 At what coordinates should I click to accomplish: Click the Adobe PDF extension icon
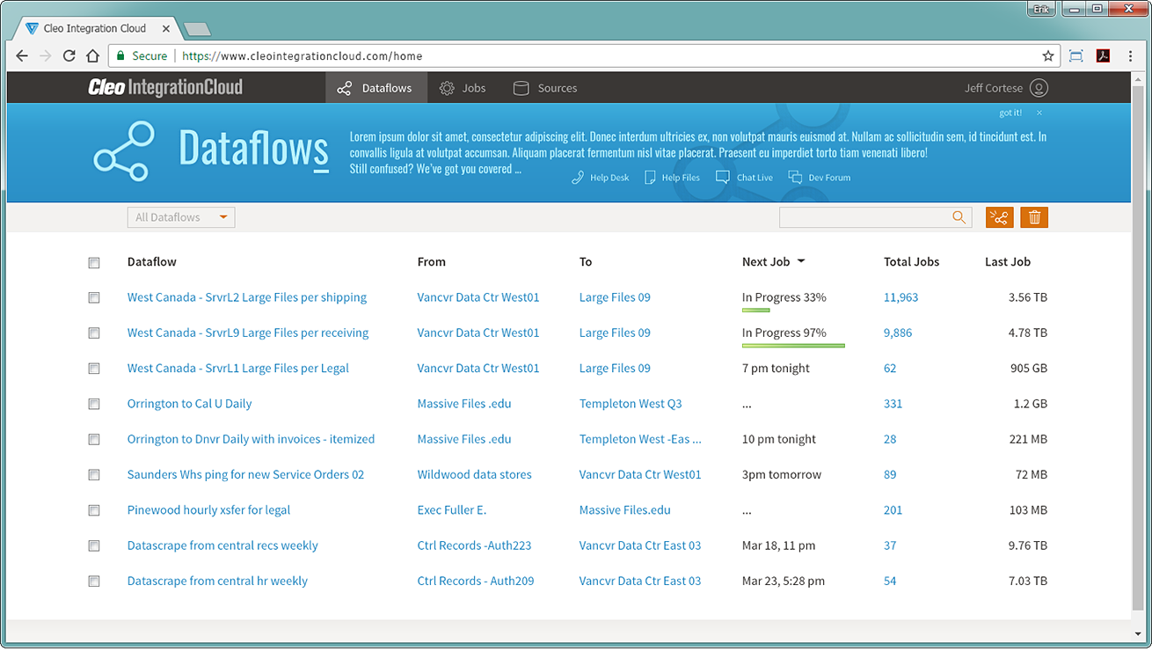click(1103, 55)
